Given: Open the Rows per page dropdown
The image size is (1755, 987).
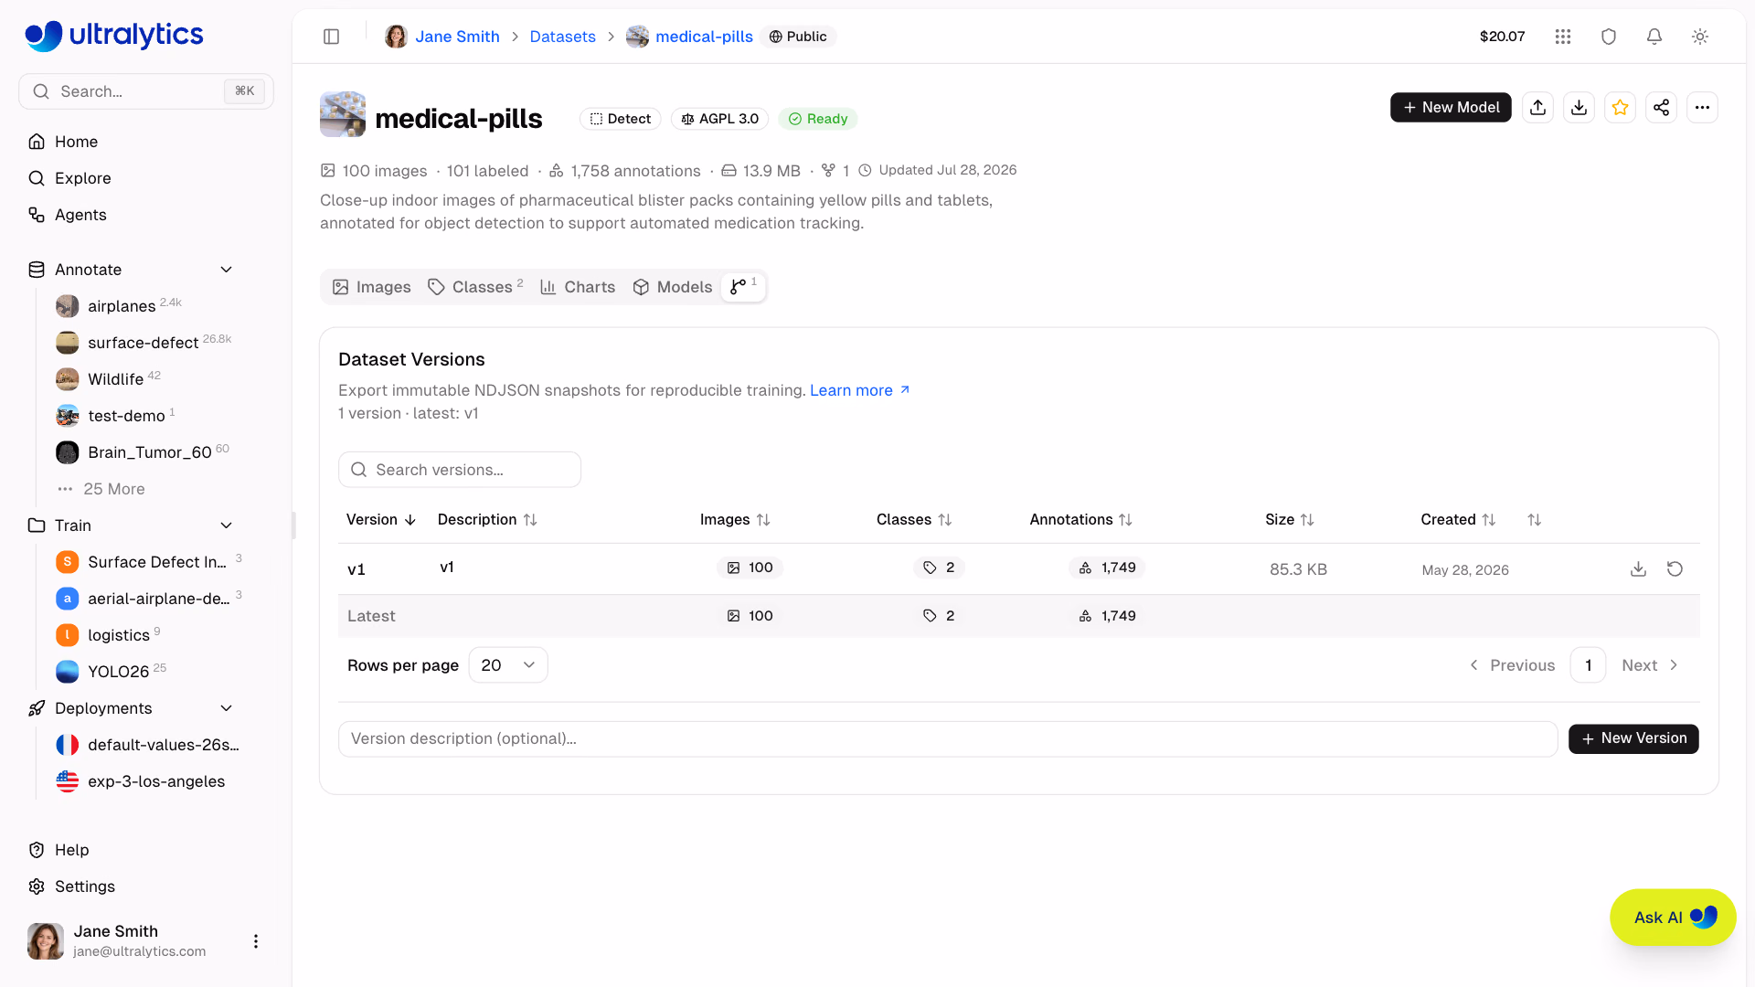Looking at the screenshot, I should (x=508, y=665).
